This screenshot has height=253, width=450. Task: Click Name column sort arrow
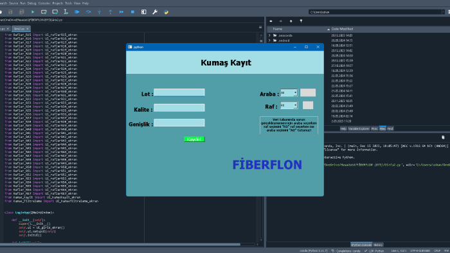[x=328, y=30]
